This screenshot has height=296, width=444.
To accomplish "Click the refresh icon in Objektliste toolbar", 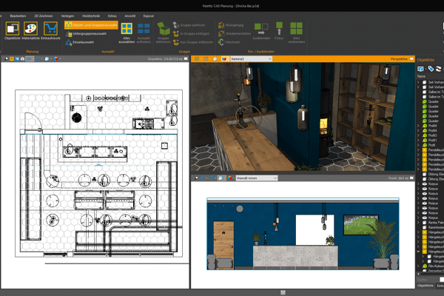I will coord(439,69).
